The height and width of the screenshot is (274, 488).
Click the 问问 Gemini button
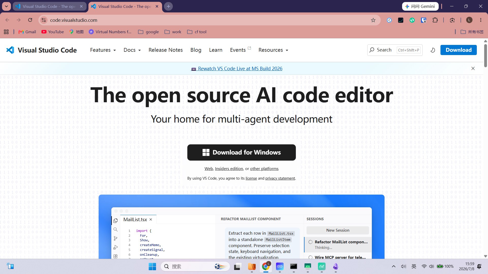[420, 6]
